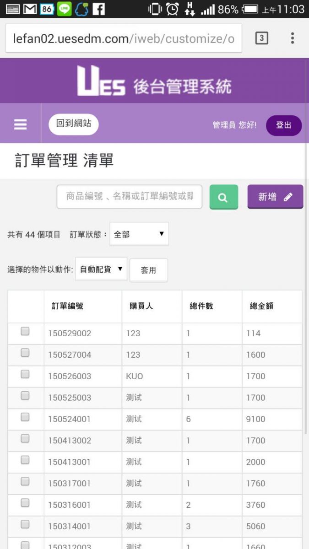This screenshot has width=309, height=549.
Task: Open the hamburger menu in the purple bar
Action: pyautogui.click(x=21, y=124)
